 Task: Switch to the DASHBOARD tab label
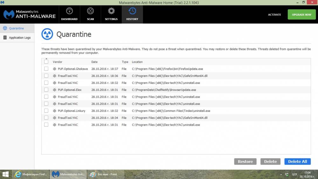[69, 19]
